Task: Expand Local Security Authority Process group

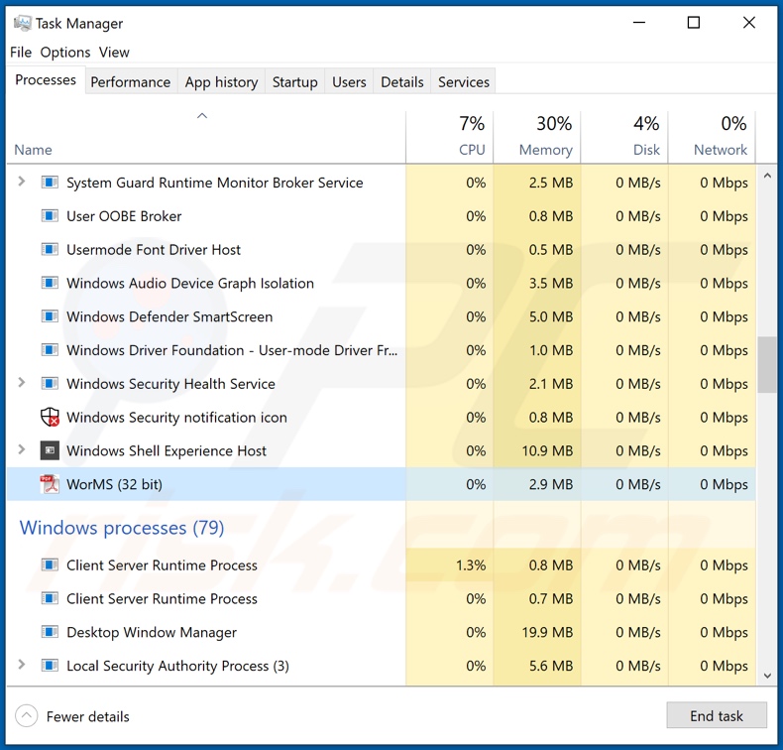Action: (x=22, y=666)
